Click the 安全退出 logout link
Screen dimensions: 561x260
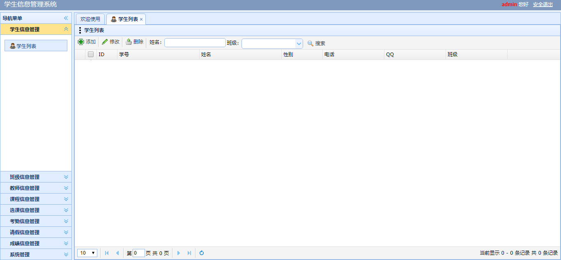coord(543,4)
